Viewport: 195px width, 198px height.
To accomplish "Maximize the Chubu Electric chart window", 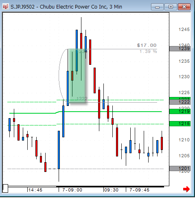I will click(171, 7).
